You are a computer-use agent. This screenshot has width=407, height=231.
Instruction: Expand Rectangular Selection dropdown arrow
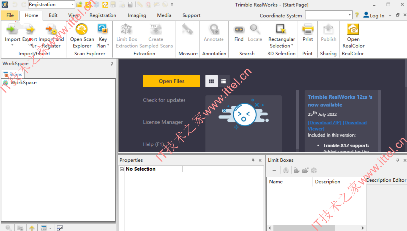[x=292, y=45]
